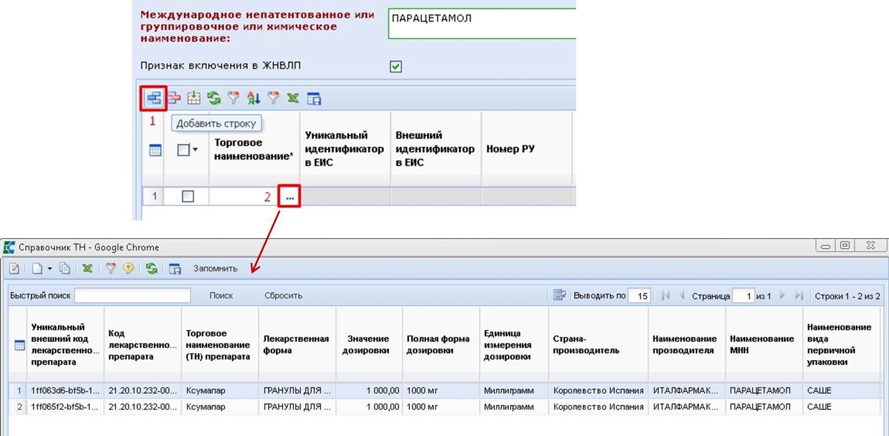Tick the checkbox in row 1 of the upper grid
Viewport: 889px width, 436px height.
188,196
